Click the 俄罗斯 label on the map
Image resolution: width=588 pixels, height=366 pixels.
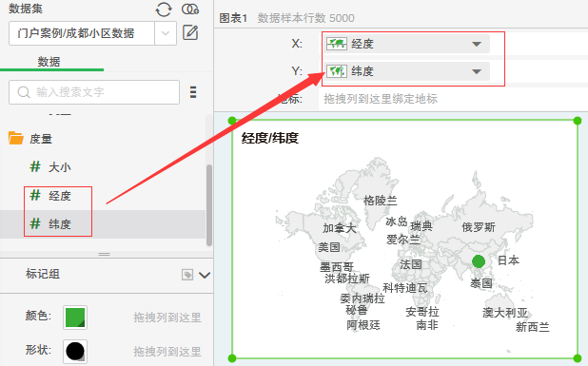[x=479, y=227]
